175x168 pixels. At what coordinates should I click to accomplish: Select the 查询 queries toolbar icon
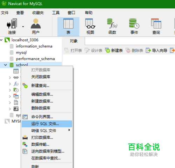click(156, 27)
